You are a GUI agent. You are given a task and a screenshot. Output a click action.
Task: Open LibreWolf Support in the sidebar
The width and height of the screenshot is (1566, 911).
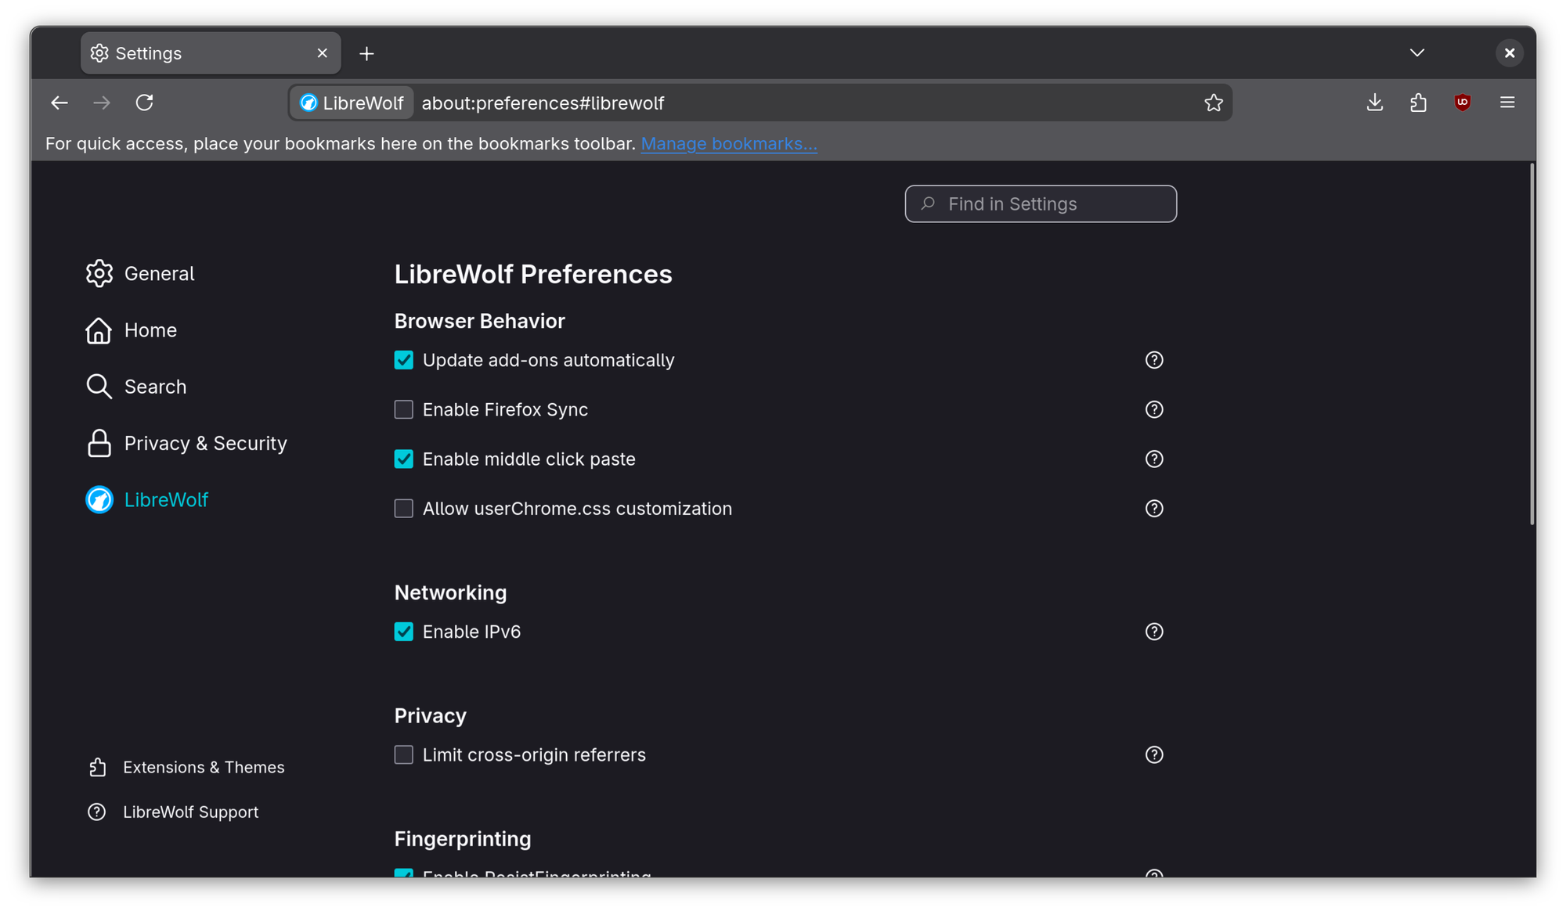click(190, 812)
